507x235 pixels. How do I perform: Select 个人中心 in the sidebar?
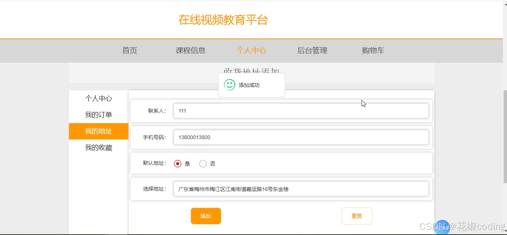(98, 98)
